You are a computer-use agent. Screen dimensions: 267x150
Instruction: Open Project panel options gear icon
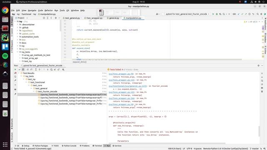tap(55, 18)
